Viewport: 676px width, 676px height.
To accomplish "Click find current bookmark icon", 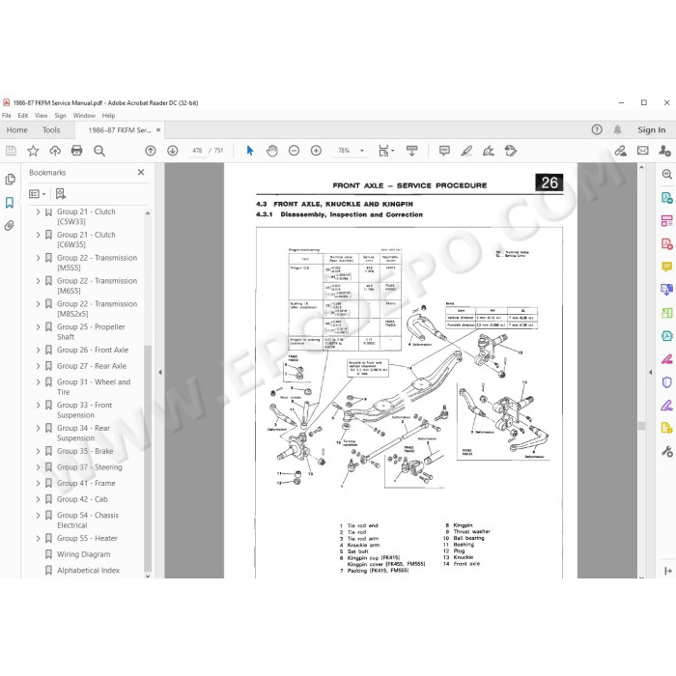I will pos(61,194).
